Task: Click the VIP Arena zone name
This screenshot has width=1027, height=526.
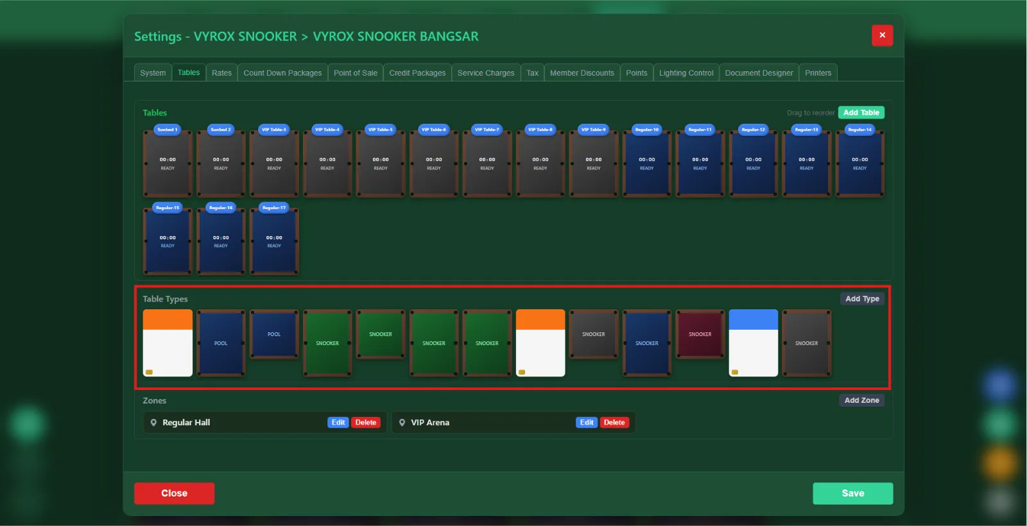Action: tap(430, 423)
